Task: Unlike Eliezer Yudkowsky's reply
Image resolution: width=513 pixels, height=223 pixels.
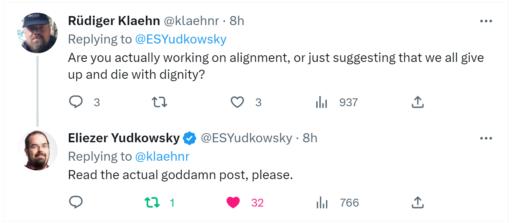Action: (233, 203)
